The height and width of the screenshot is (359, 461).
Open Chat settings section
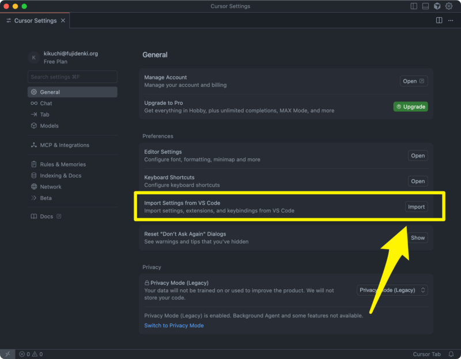click(x=73, y=103)
